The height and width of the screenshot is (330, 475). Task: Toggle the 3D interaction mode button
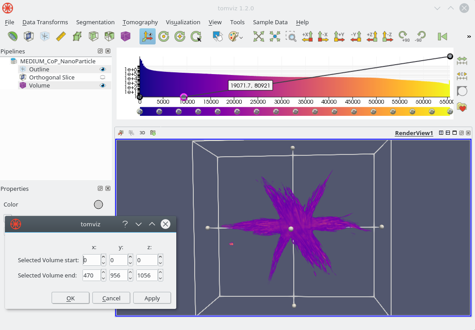[142, 133]
